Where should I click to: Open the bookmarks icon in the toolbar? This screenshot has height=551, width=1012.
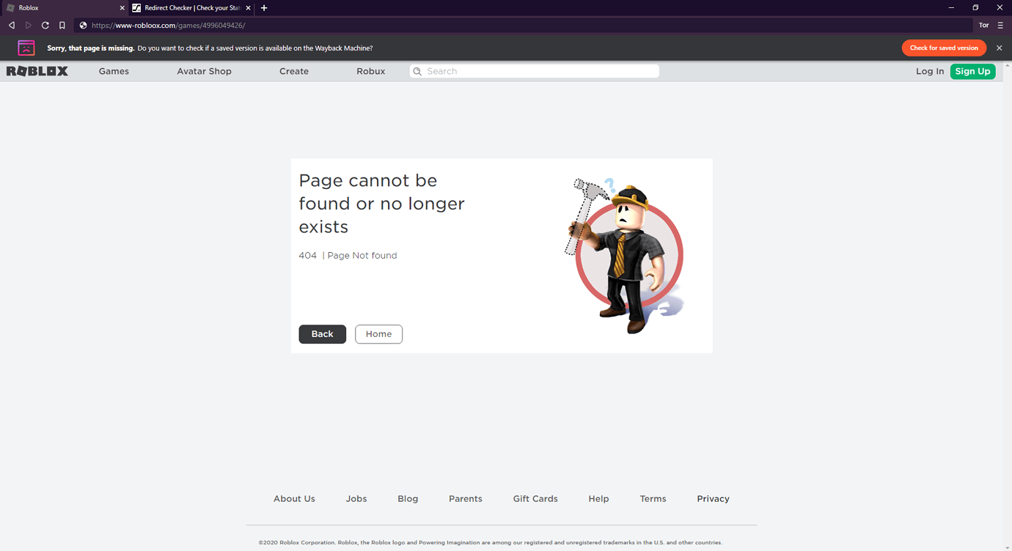point(62,25)
